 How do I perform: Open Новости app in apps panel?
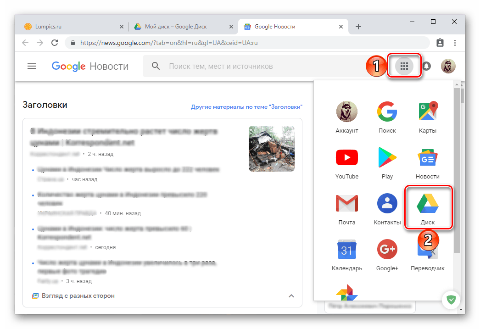[x=427, y=163]
